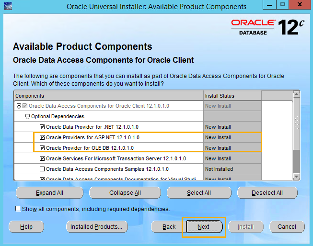The width and height of the screenshot is (313, 246).
Task: Proceed with the Next button
Action: (204, 227)
